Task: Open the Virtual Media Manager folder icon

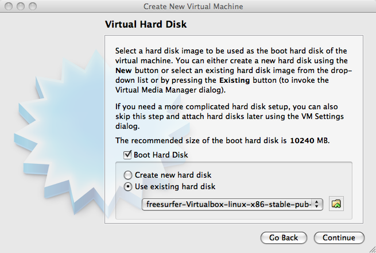Action: [336, 204]
